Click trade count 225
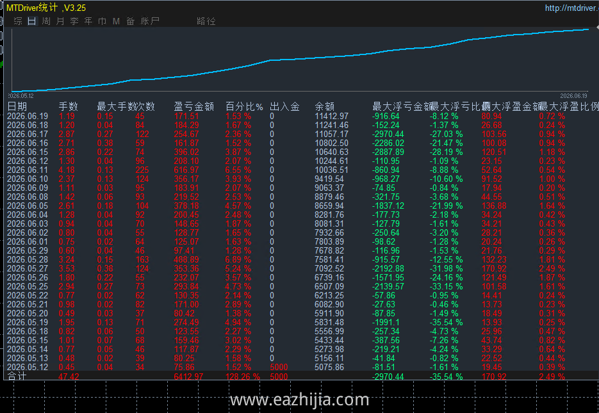Viewport: 599px width, 413px height. pos(142,170)
